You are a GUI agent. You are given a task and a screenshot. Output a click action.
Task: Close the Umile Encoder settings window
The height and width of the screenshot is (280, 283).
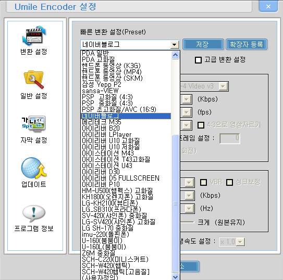pyautogui.click(x=268, y=6)
